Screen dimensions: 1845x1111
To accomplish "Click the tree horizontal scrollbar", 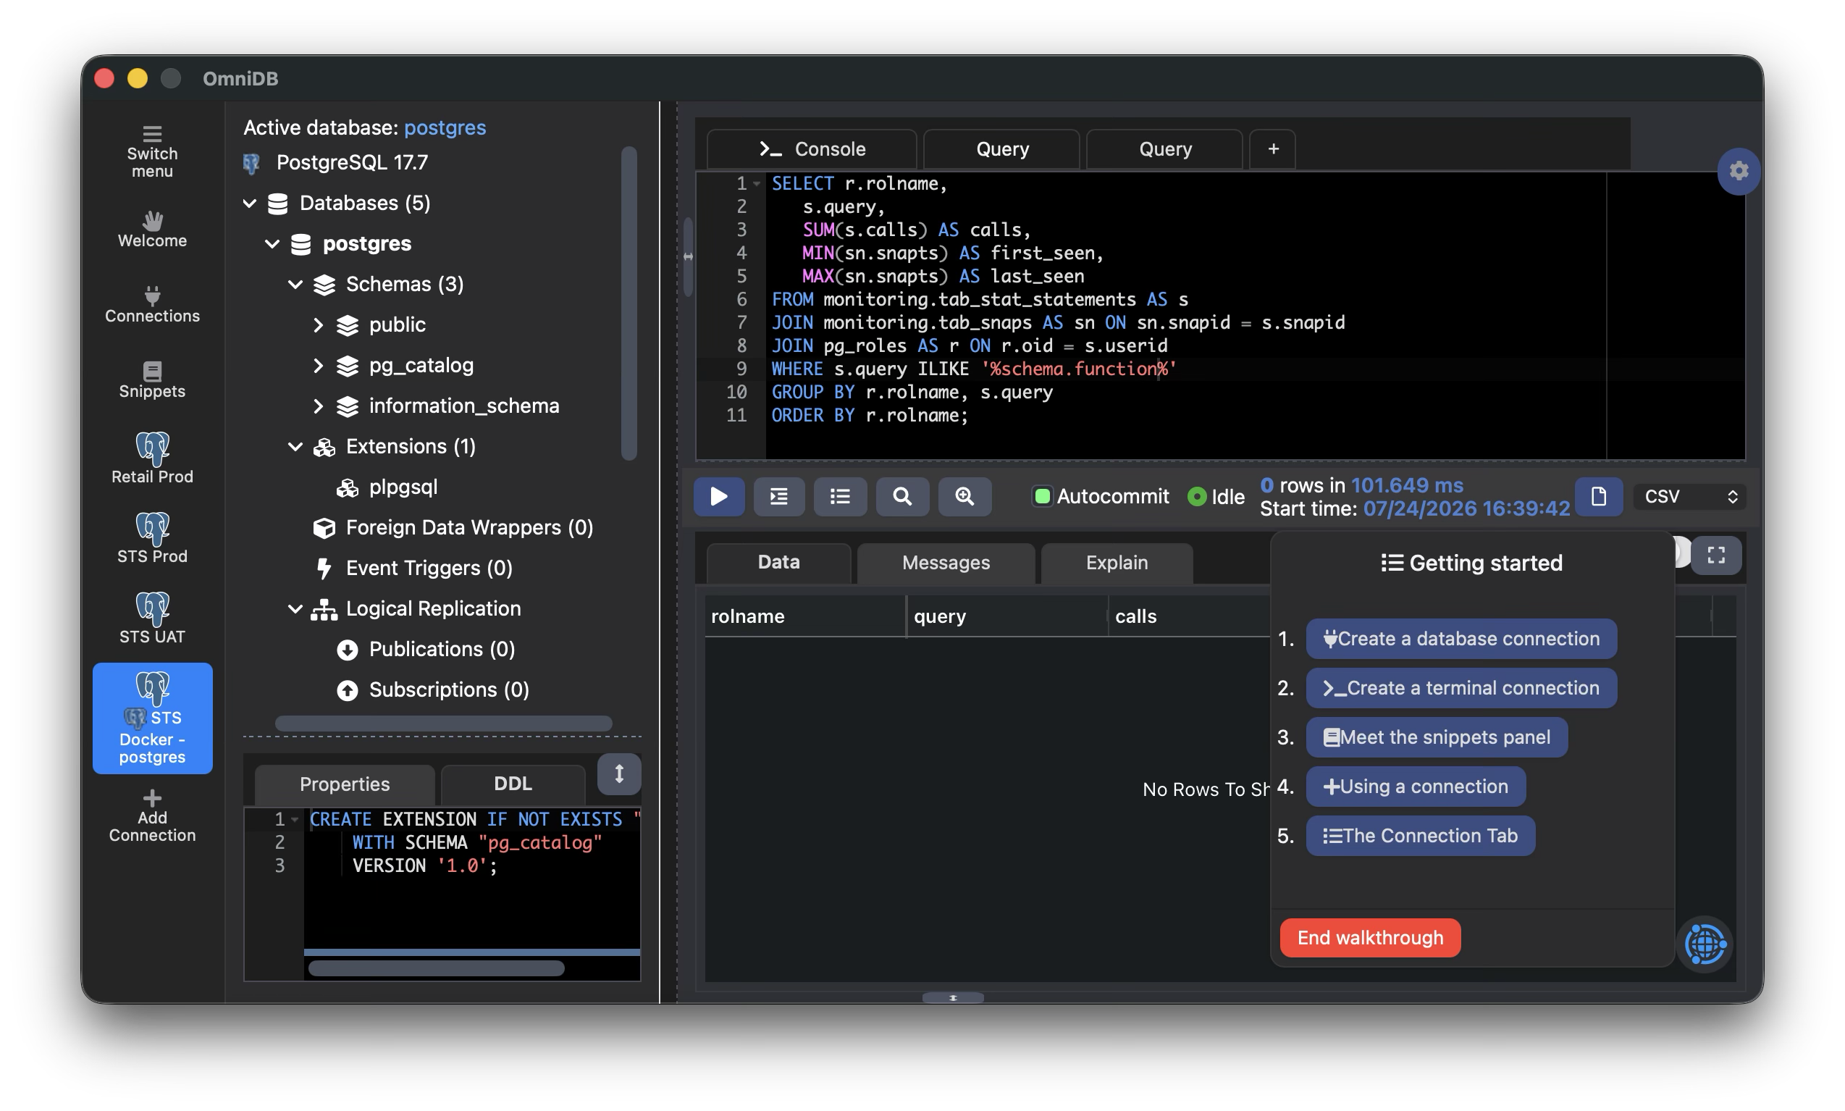I will [443, 724].
